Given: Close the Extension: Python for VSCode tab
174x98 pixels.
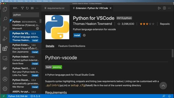Looking at the screenshot, I should pos(111,8).
